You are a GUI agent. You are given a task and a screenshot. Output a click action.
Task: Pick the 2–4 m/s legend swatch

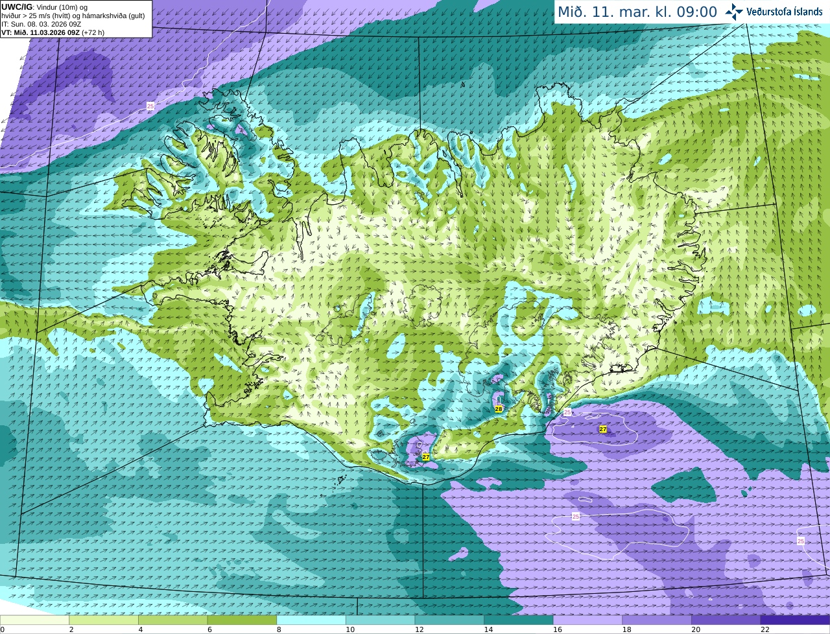(x=104, y=620)
